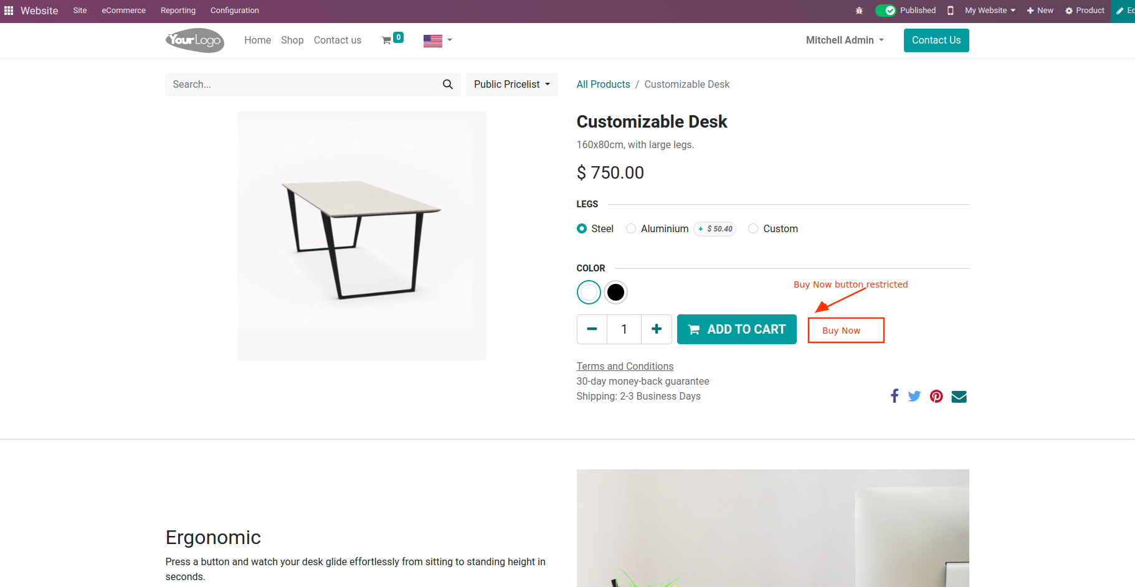
Task: Click the search magnifier icon
Action: [447, 85]
